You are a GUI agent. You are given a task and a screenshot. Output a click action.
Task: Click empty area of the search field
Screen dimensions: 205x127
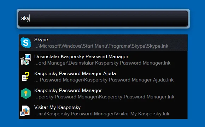coord(109,19)
